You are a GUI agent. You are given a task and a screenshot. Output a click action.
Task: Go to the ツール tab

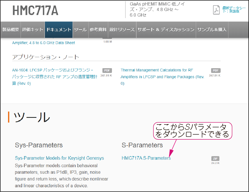click(x=80, y=30)
